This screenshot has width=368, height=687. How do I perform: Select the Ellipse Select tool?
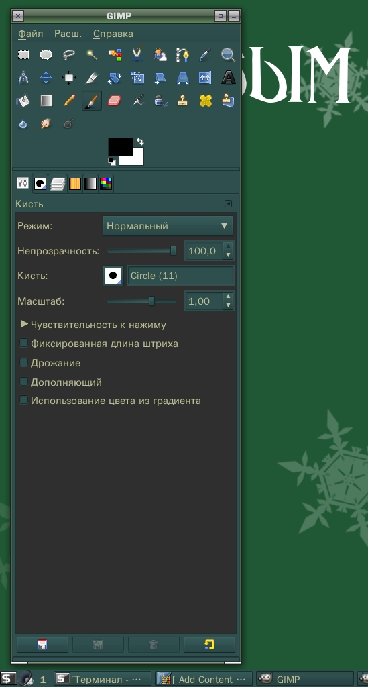46,55
